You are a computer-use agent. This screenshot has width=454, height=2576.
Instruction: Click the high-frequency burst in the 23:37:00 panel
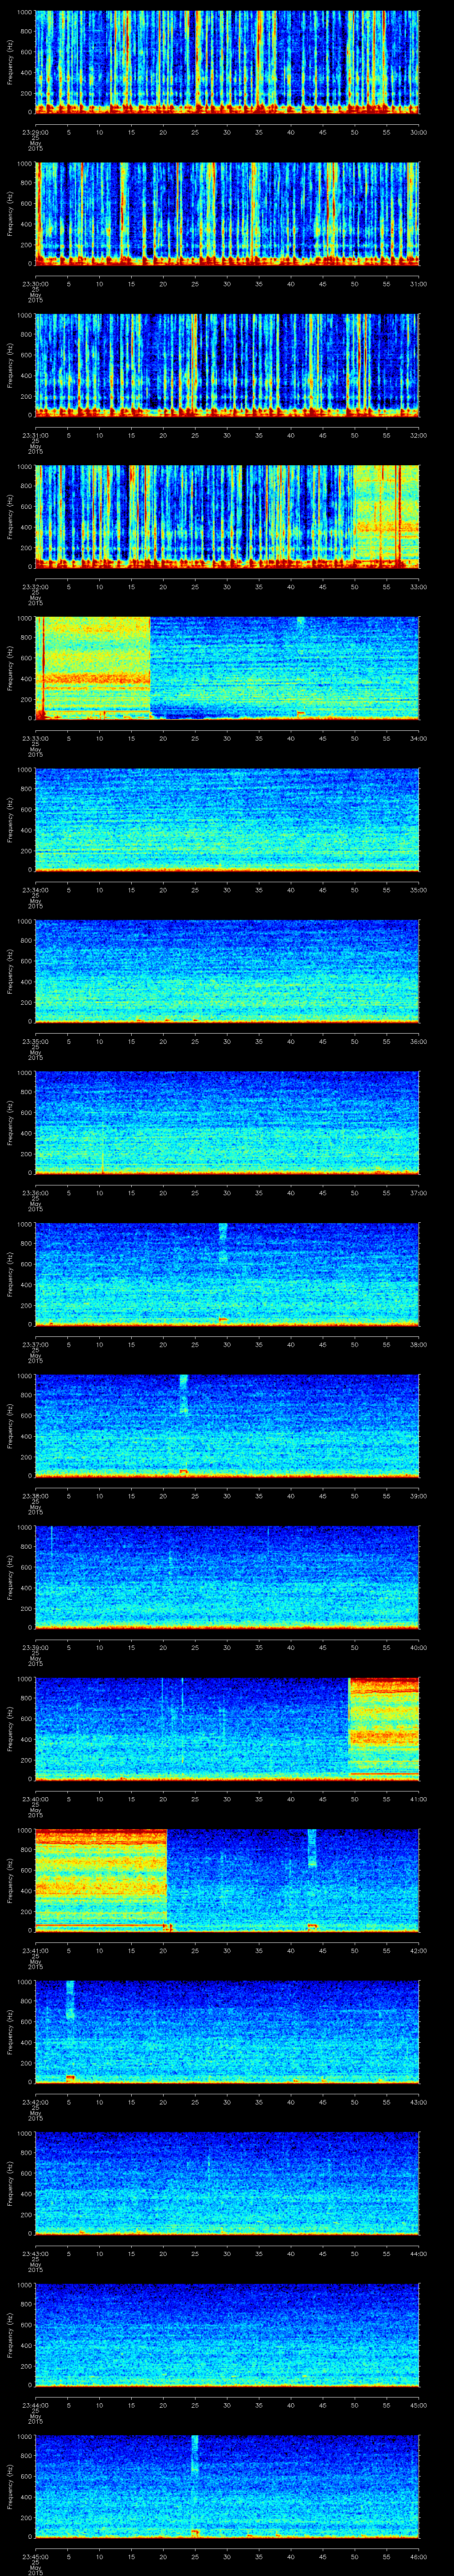coord(223,1242)
